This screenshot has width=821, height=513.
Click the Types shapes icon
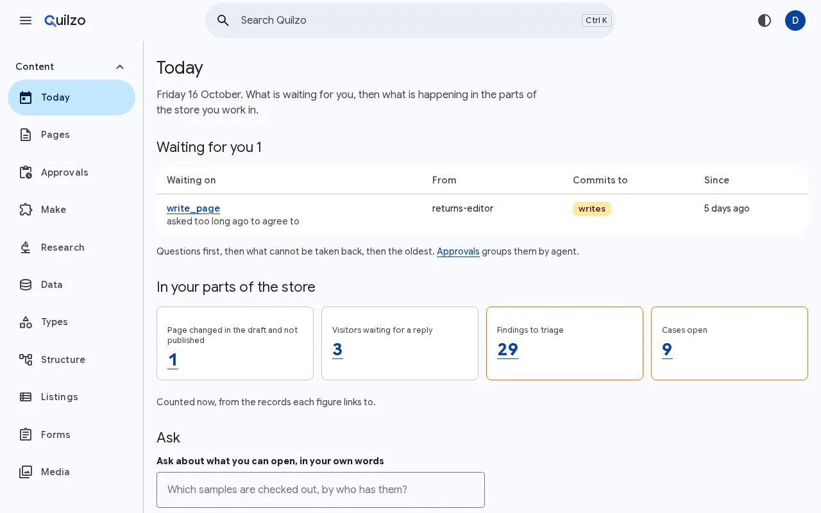(x=26, y=322)
